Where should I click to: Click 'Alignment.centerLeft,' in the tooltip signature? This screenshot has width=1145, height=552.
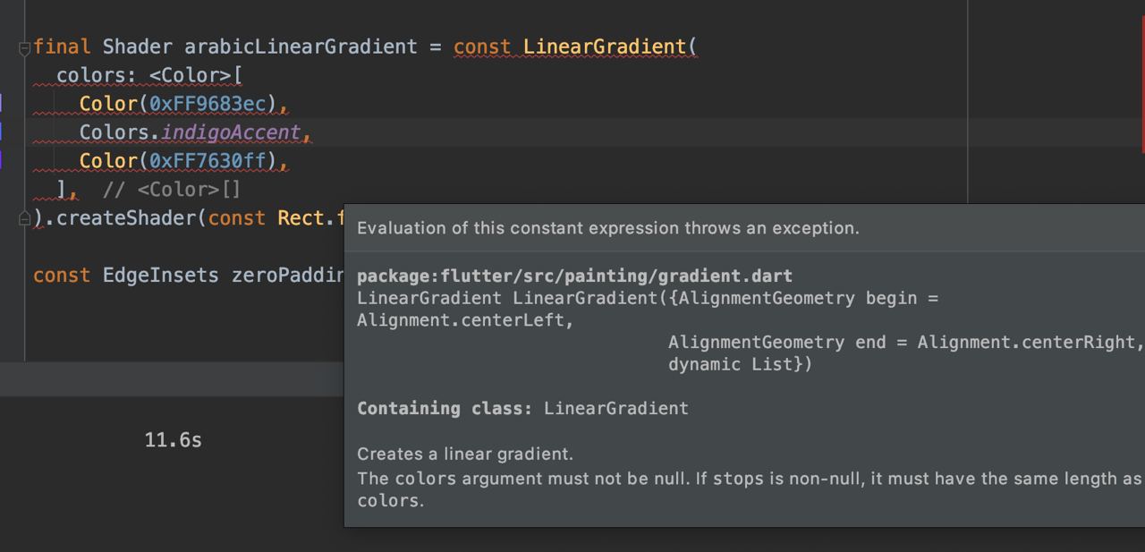click(465, 320)
